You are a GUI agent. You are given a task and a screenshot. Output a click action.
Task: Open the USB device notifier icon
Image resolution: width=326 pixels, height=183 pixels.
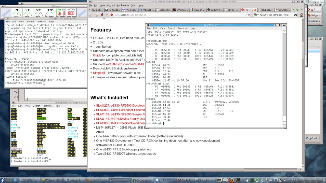[266, 180]
